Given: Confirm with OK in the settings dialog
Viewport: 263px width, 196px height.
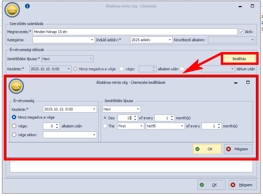Looking at the screenshot, I should (x=207, y=149).
